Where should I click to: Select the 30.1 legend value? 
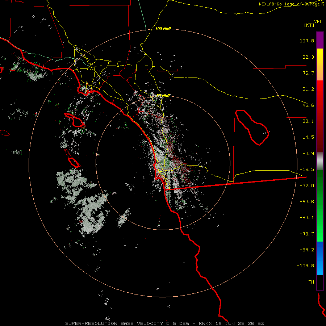[x=308, y=121]
